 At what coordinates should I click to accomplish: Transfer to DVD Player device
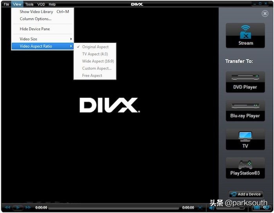click(245, 82)
